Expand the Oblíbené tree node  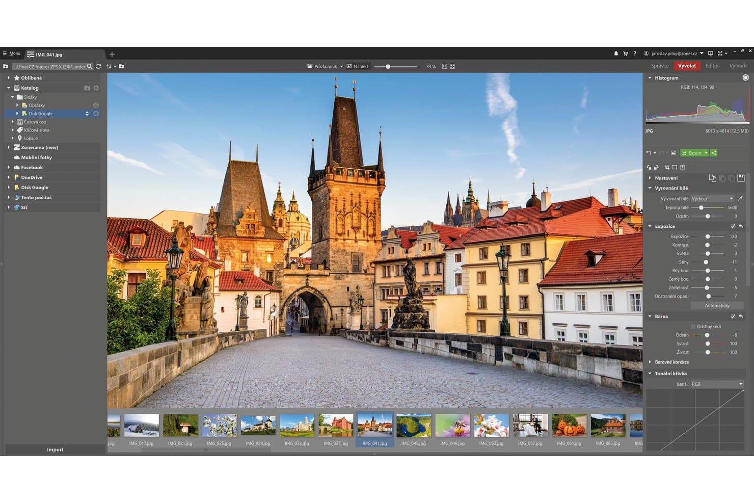[9, 78]
